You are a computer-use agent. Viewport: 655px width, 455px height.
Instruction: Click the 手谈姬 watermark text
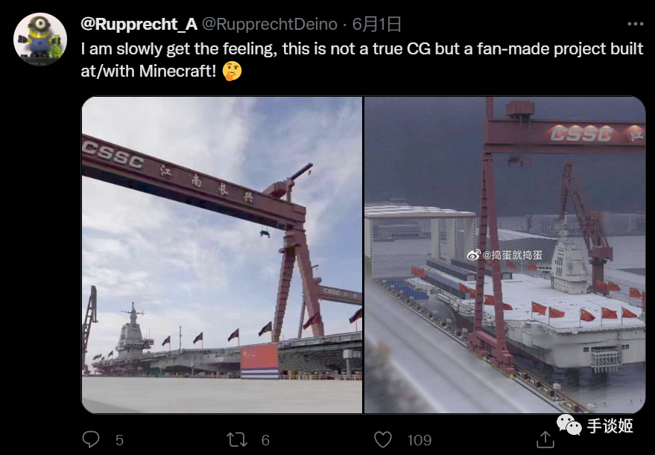[x=610, y=426]
